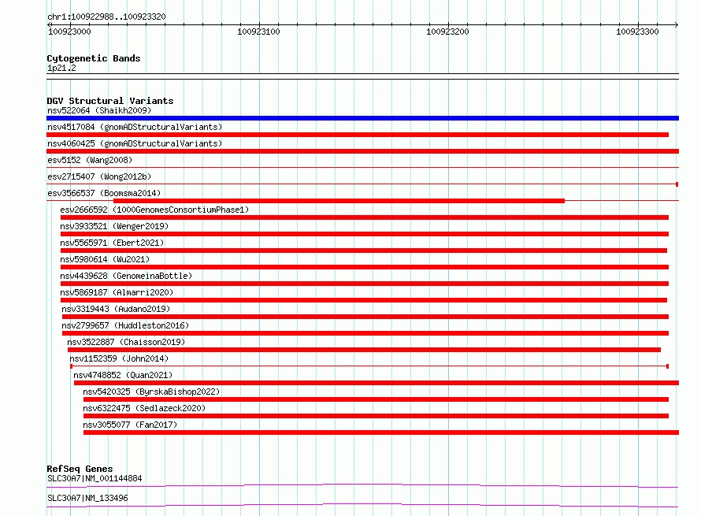Click nsv3522887 (Chaisson2019) label
This screenshot has width=701, height=516.
(x=126, y=342)
